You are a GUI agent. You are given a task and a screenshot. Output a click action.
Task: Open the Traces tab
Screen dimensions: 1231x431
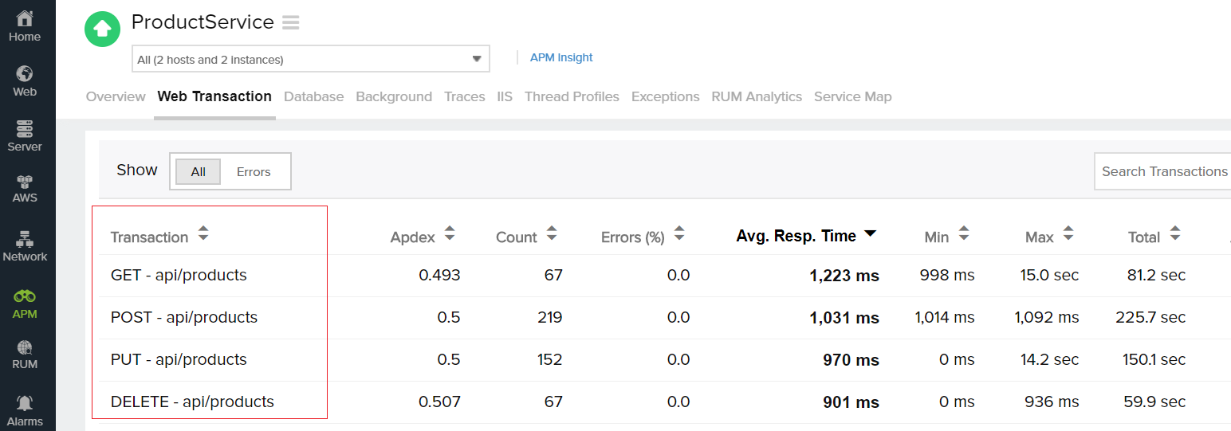[x=464, y=96]
